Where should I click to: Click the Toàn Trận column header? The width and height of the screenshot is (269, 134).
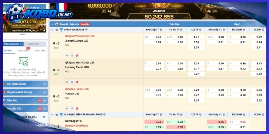pos(174,24)
